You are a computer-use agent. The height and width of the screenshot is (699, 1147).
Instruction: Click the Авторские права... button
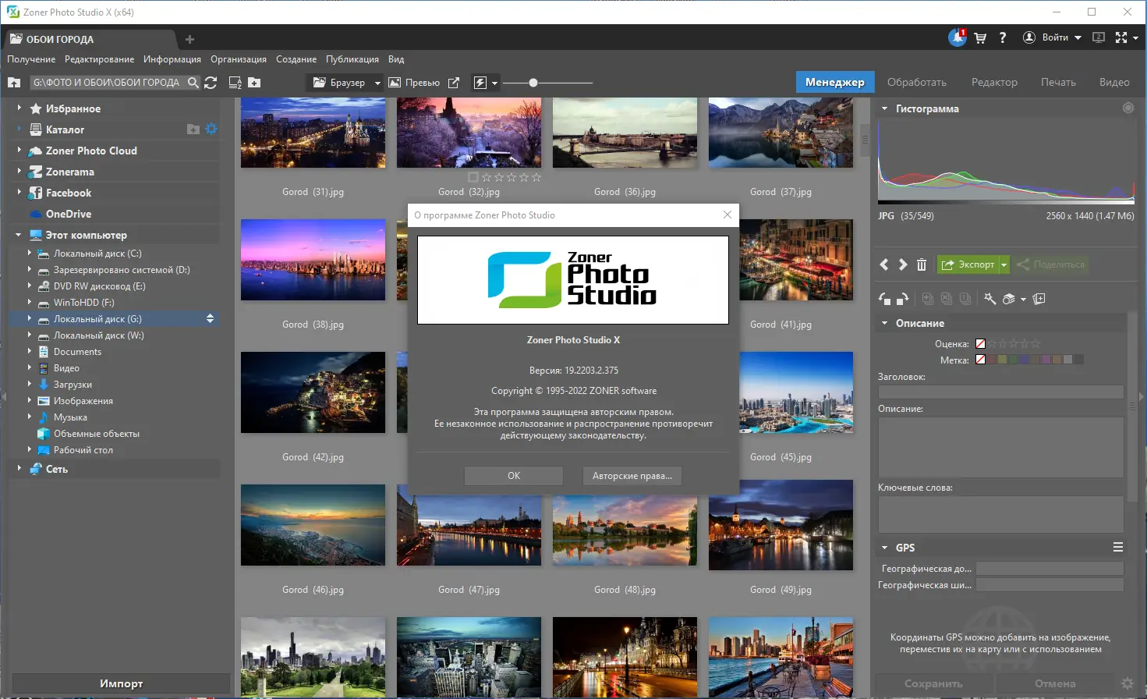click(632, 476)
